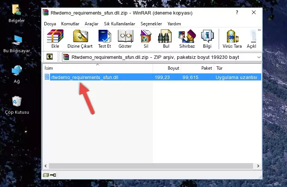
Task: Click scrollbar left arrow
Action: click(x=46, y=166)
